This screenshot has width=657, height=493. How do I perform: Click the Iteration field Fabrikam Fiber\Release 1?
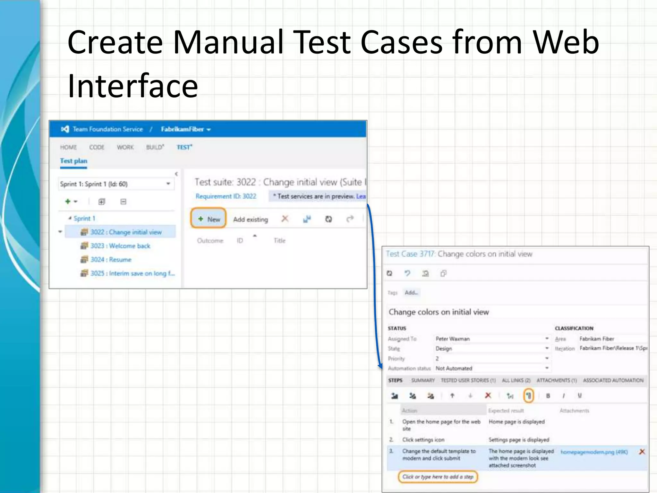point(613,349)
